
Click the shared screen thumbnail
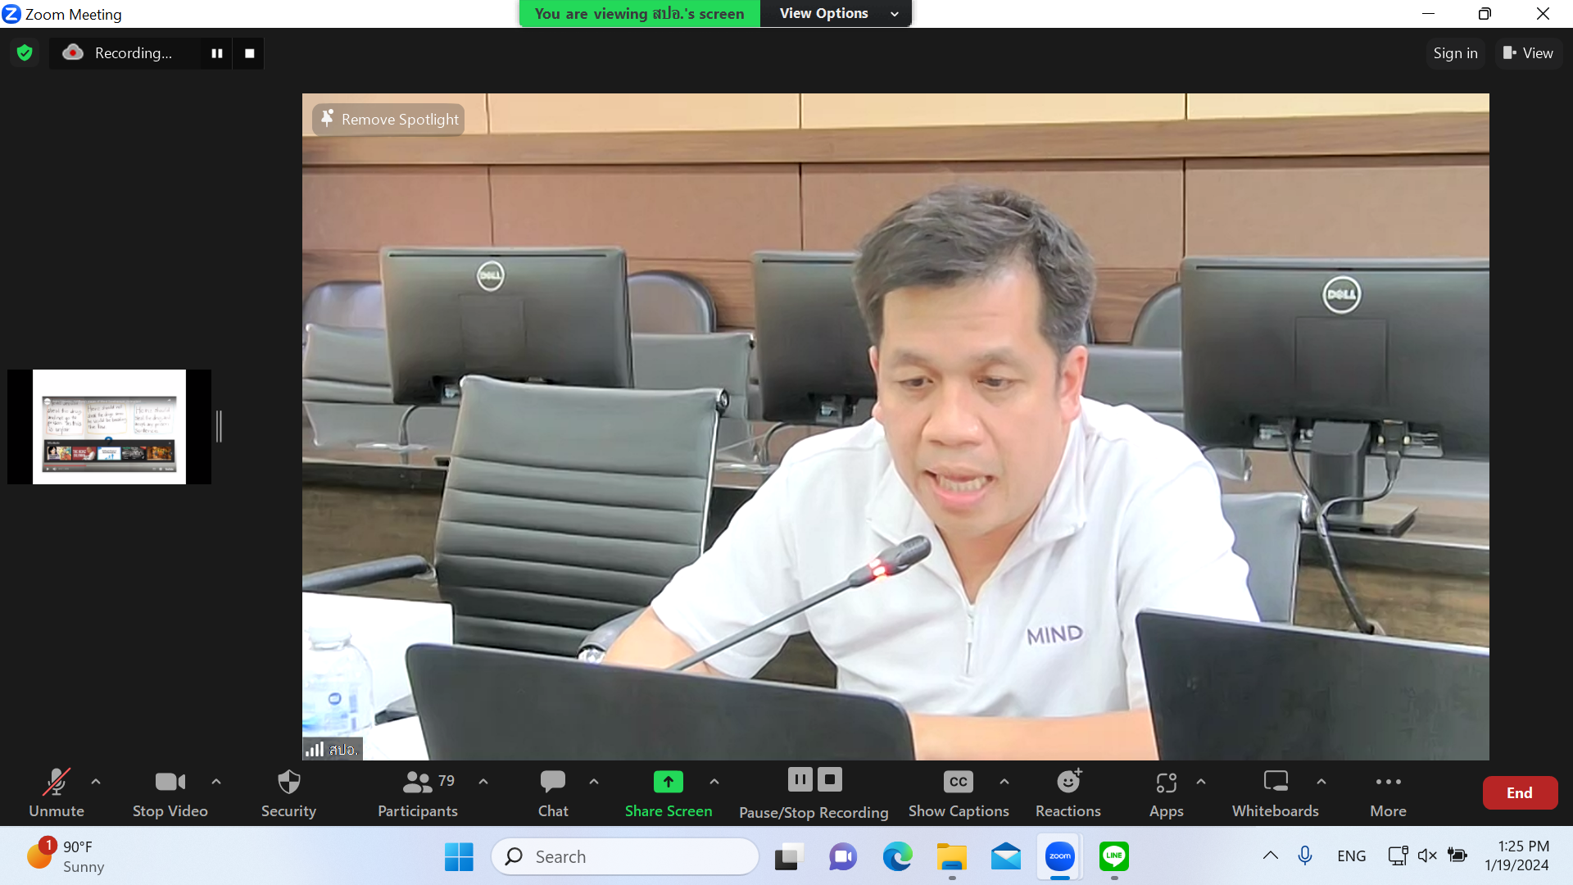[x=109, y=427]
